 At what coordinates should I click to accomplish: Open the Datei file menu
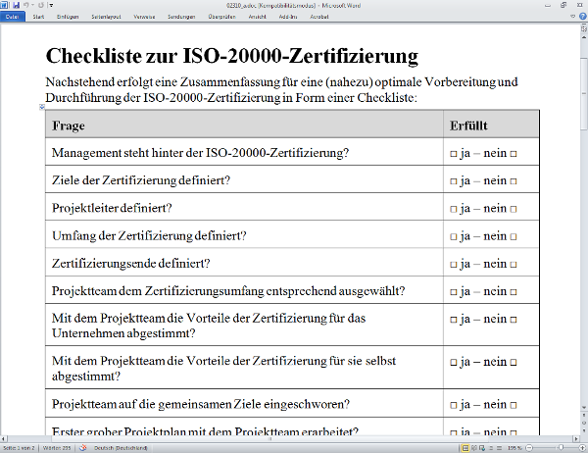pyautogui.click(x=13, y=17)
